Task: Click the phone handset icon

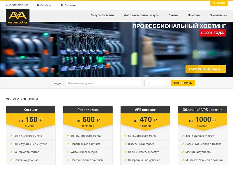Action: (x=6, y=5)
